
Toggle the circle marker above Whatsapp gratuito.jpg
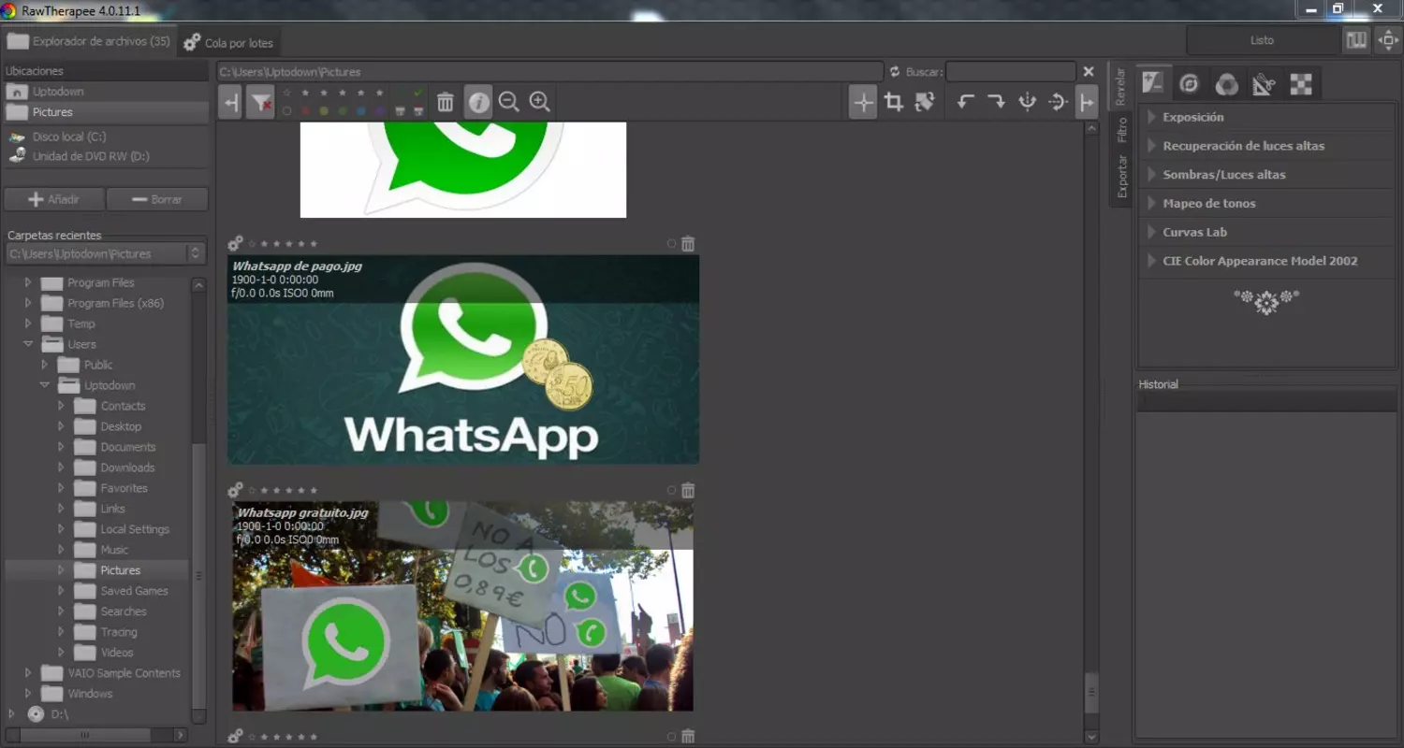click(x=671, y=490)
